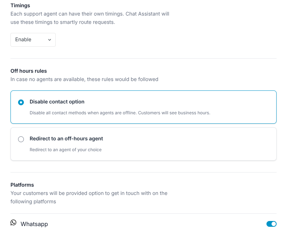Click "Redirect to an agent of your choice" text
The height and width of the screenshot is (238, 286).
[65, 150]
